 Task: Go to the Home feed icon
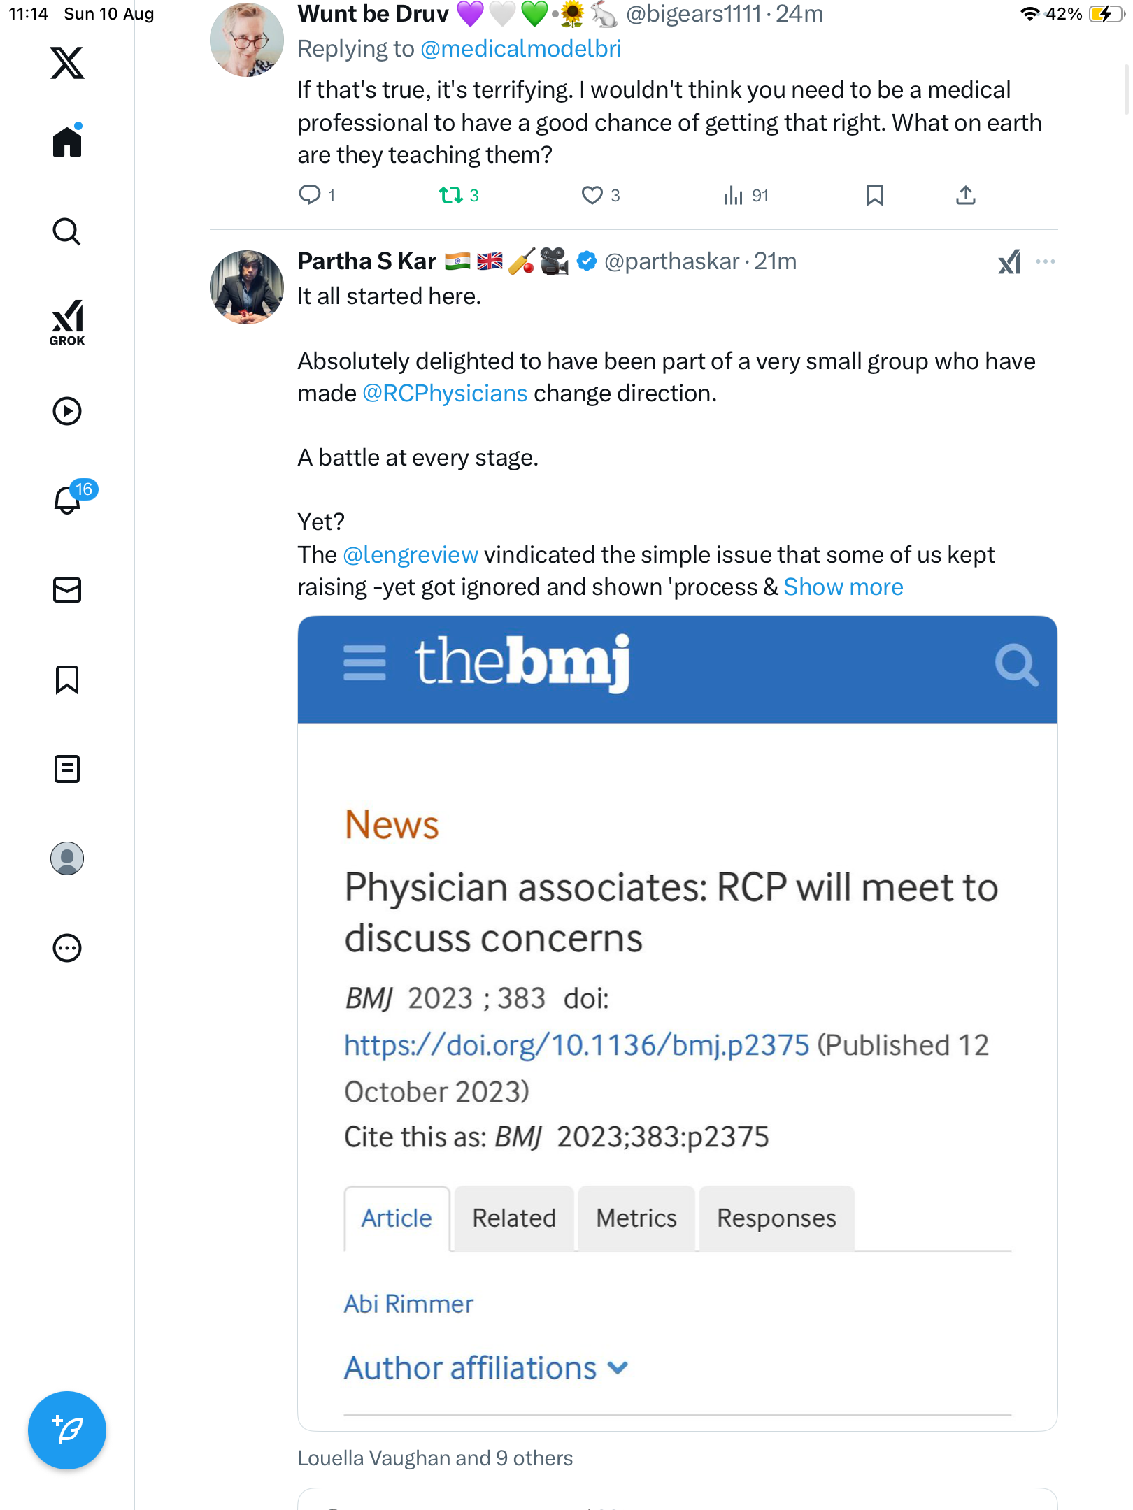pos(67,141)
